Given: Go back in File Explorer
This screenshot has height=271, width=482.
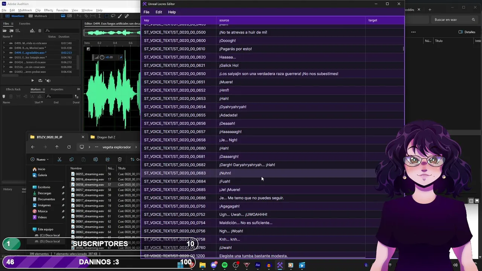Looking at the screenshot, I should coord(33,147).
